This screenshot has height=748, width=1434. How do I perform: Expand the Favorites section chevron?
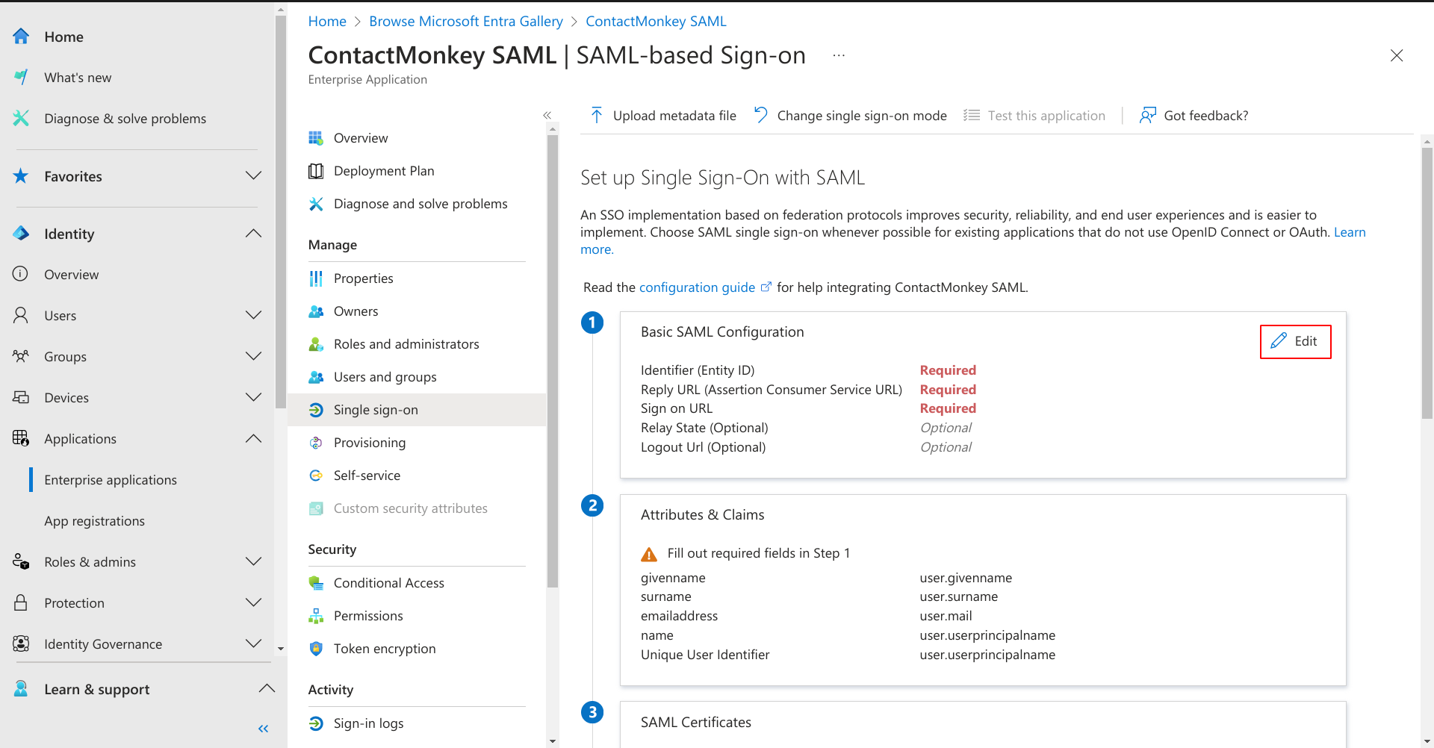pos(254,175)
